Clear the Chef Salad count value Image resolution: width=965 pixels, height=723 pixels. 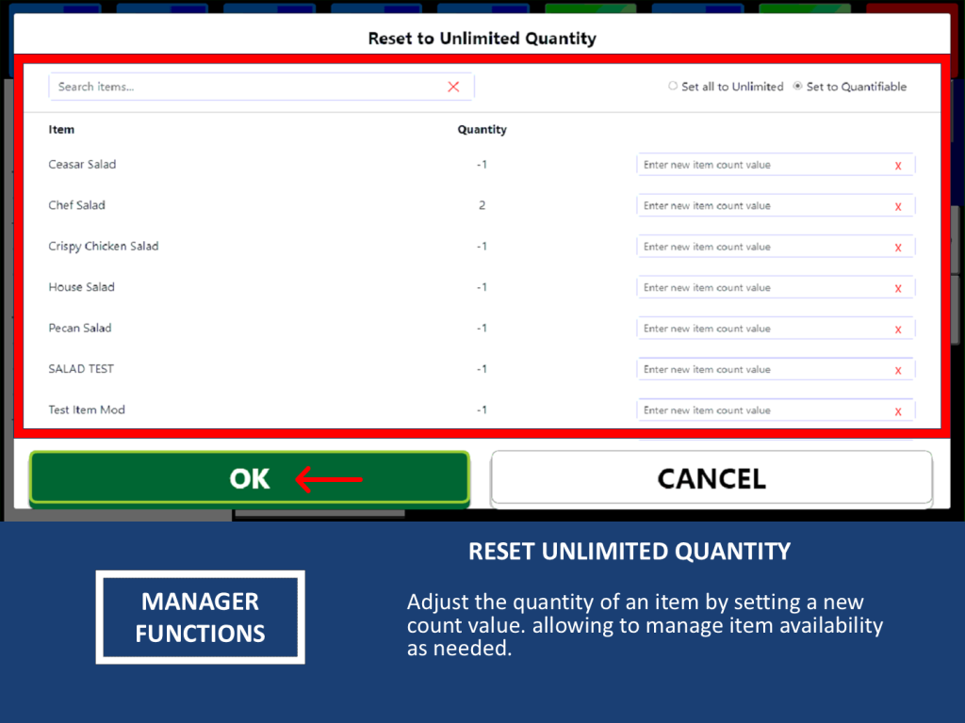(x=898, y=206)
